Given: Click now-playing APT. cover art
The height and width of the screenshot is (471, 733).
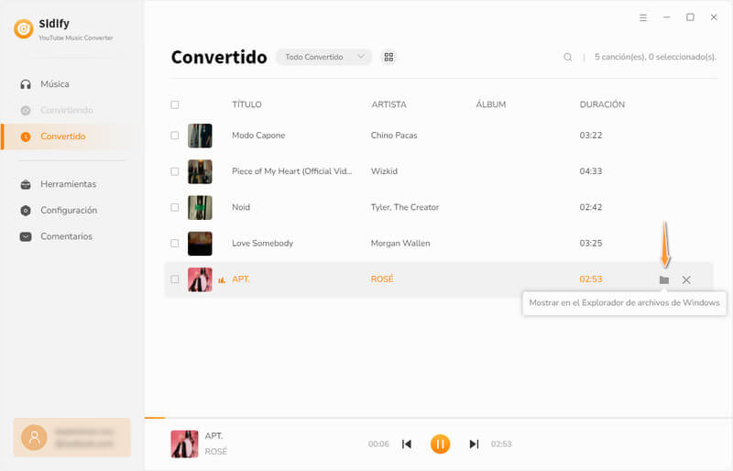Looking at the screenshot, I should tap(185, 444).
